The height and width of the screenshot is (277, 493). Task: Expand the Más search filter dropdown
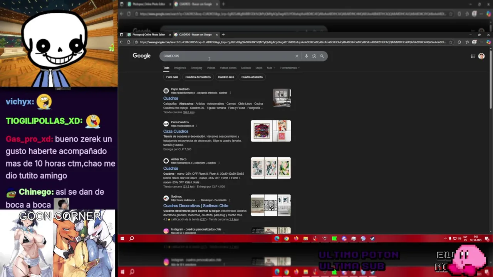tap(271, 68)
